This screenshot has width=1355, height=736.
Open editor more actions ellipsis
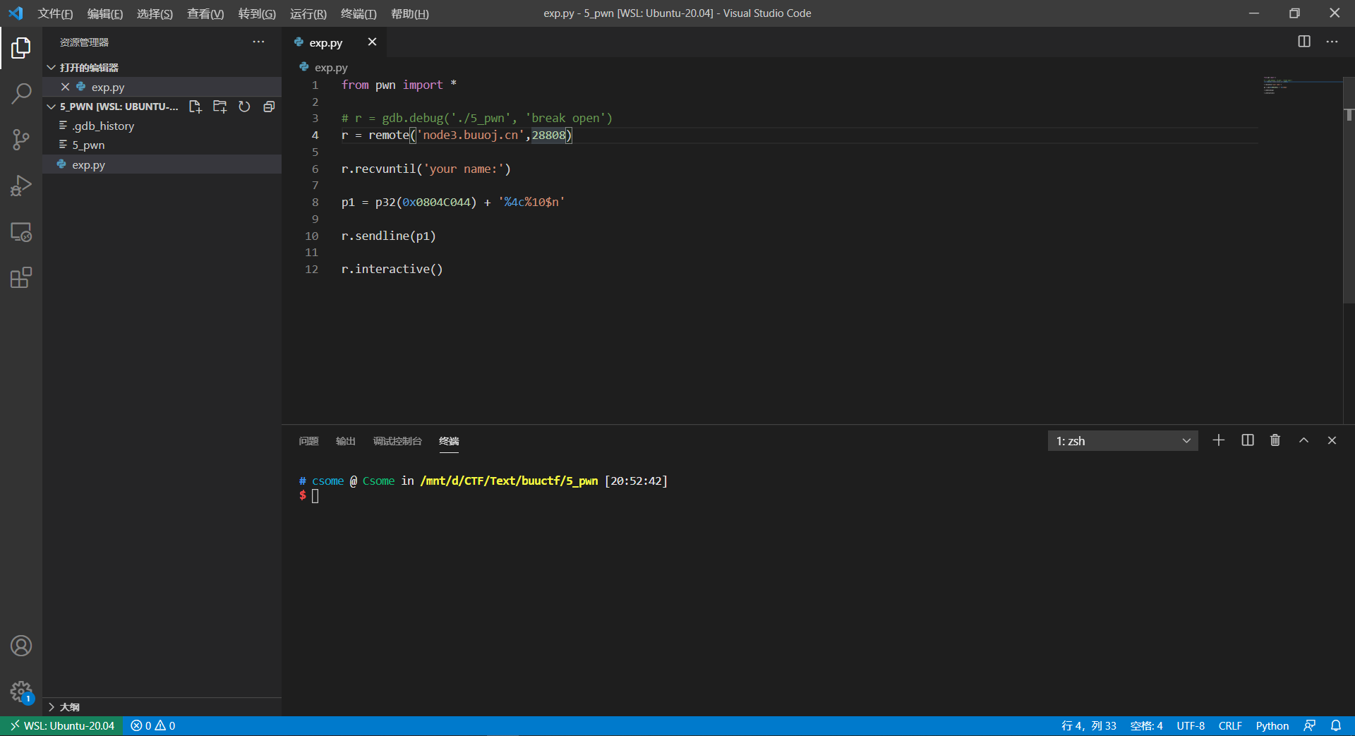(1332, 42)
